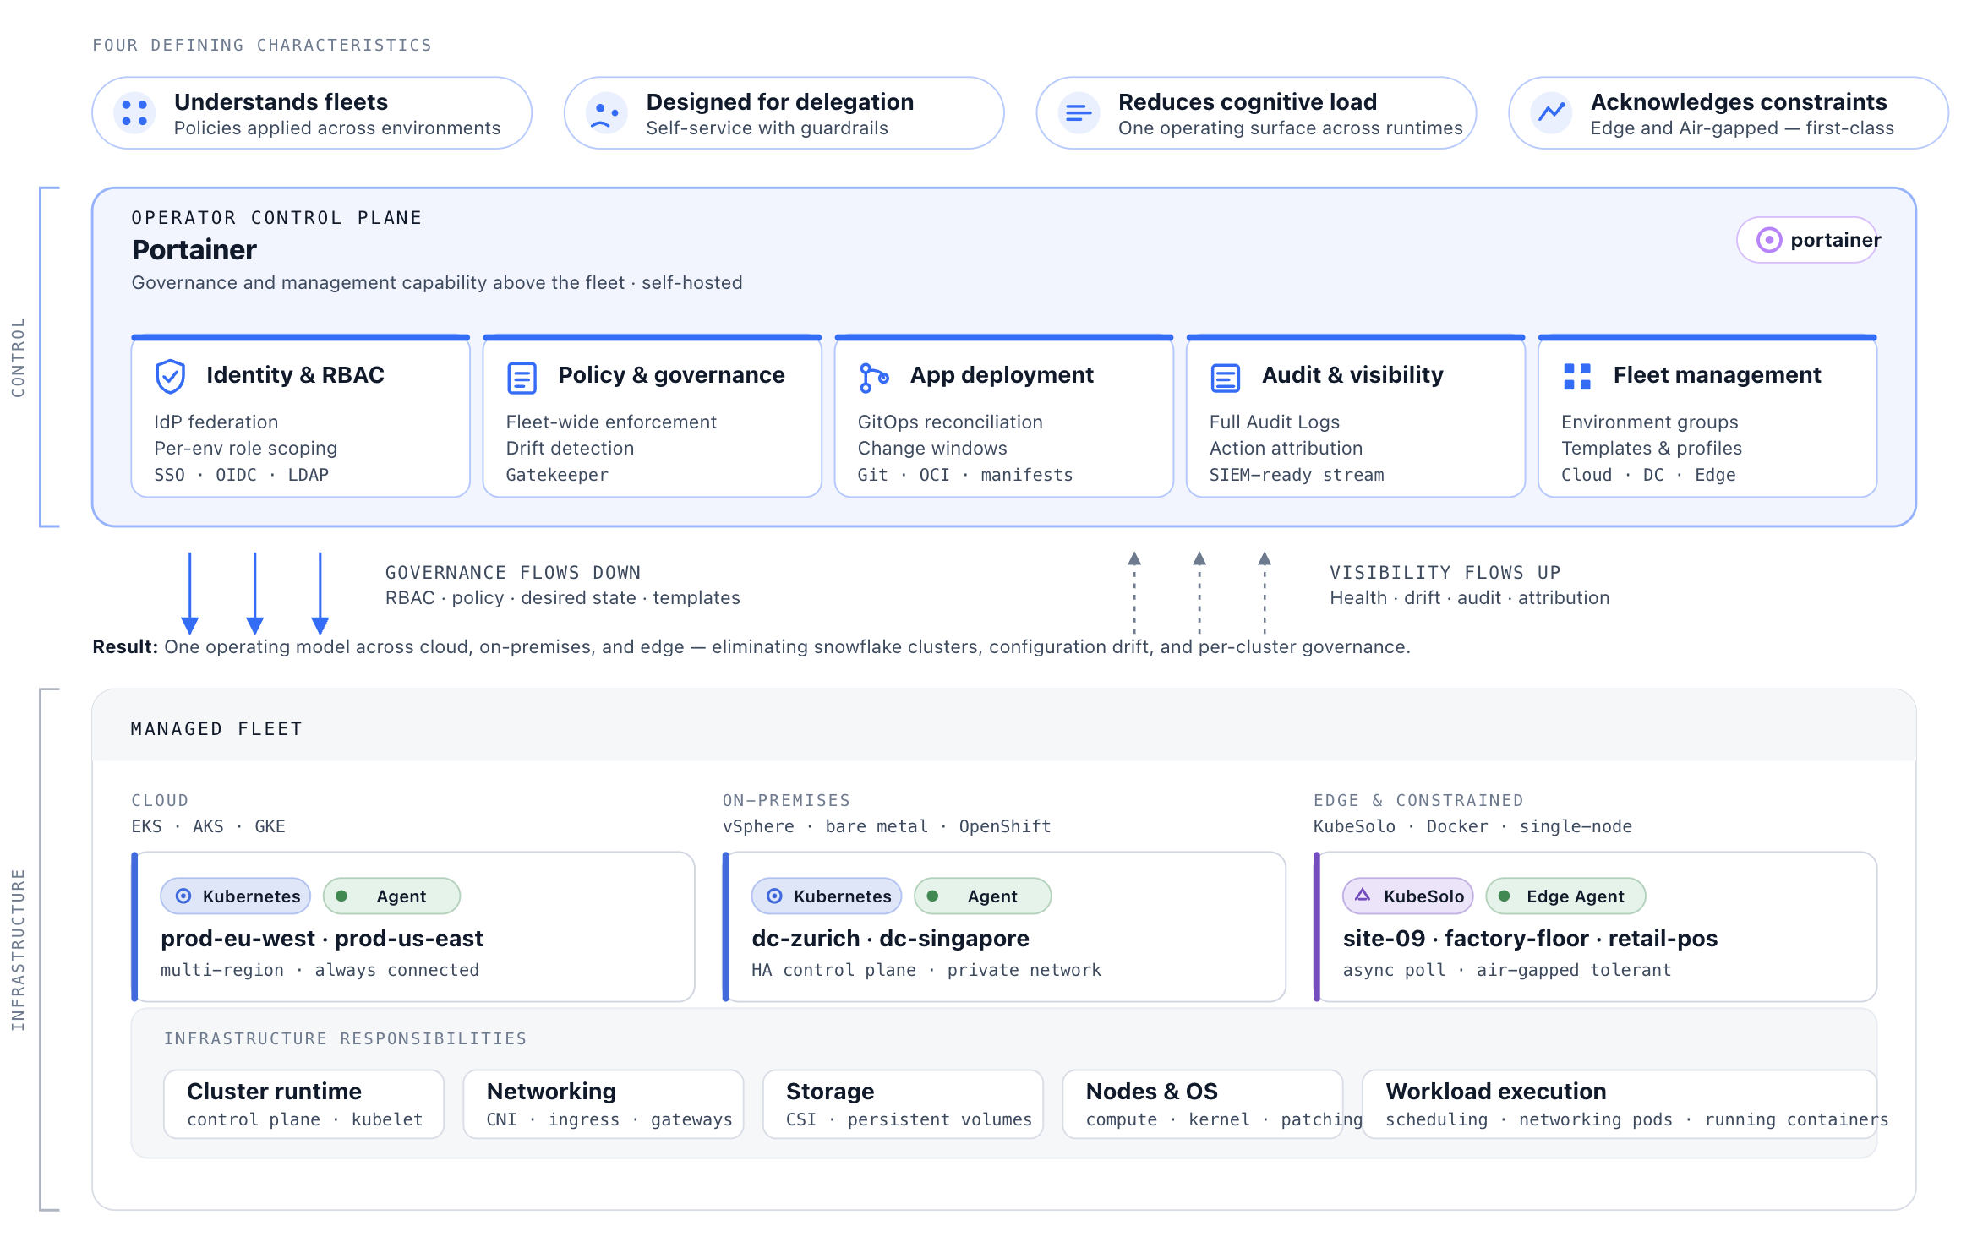Open the Fleet management card heading

click(x=1717, y=375)
